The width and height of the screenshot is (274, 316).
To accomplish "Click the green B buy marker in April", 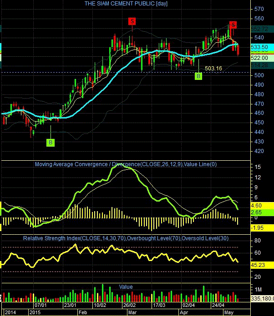I will coord(198,76).
